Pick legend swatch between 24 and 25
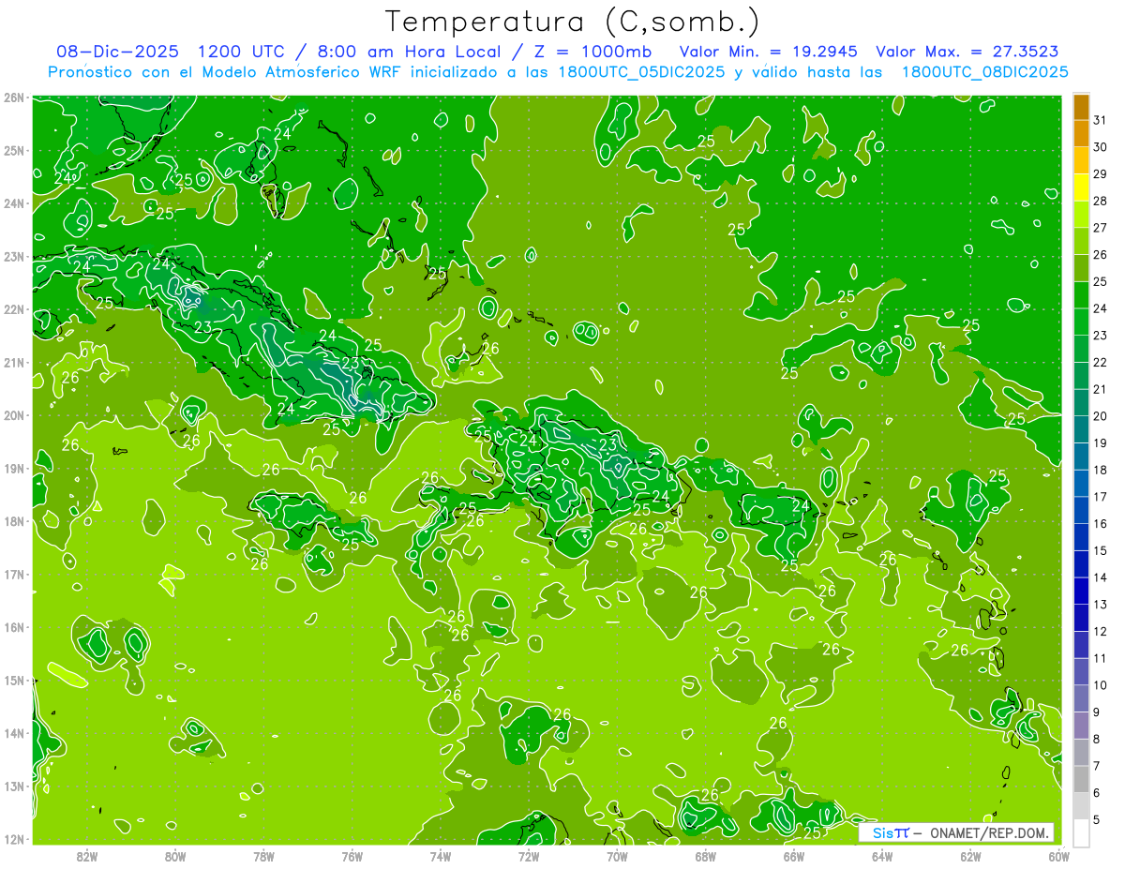This screenshot has height=869, width=1125. (1081, 294)
